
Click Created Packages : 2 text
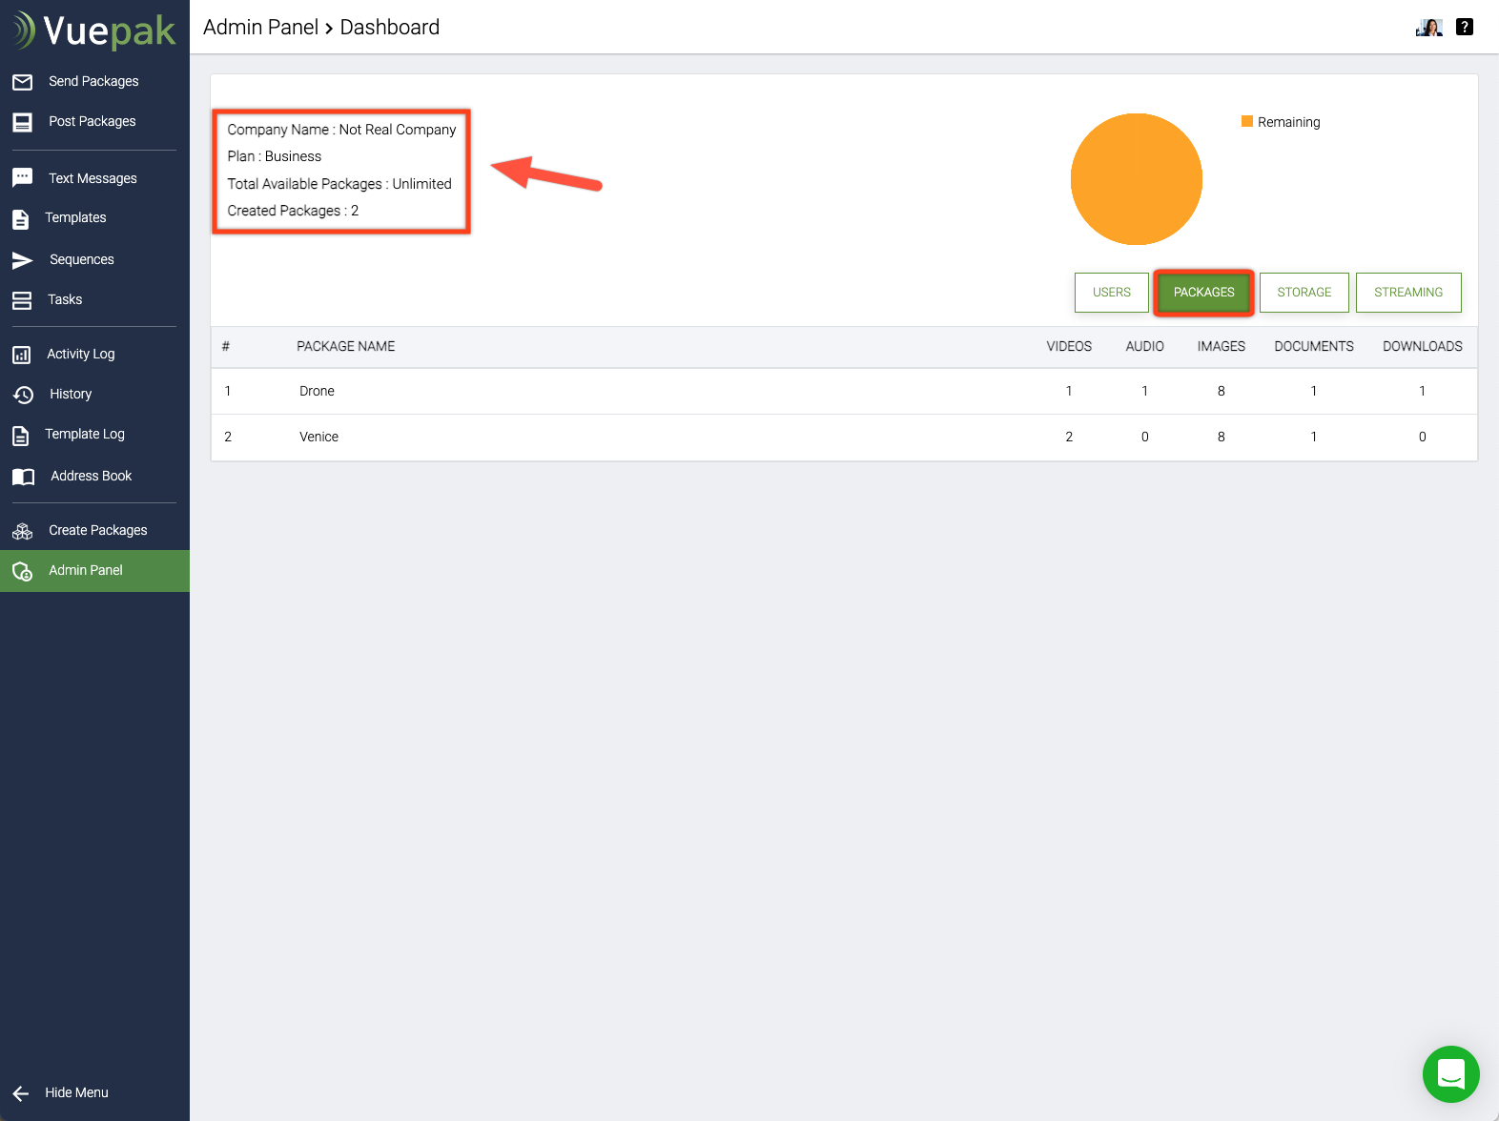pos(293,211)
